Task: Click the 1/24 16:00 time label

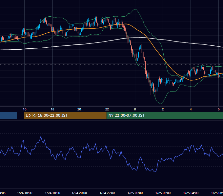Action: pyautogui.click(x=25, y=193)
